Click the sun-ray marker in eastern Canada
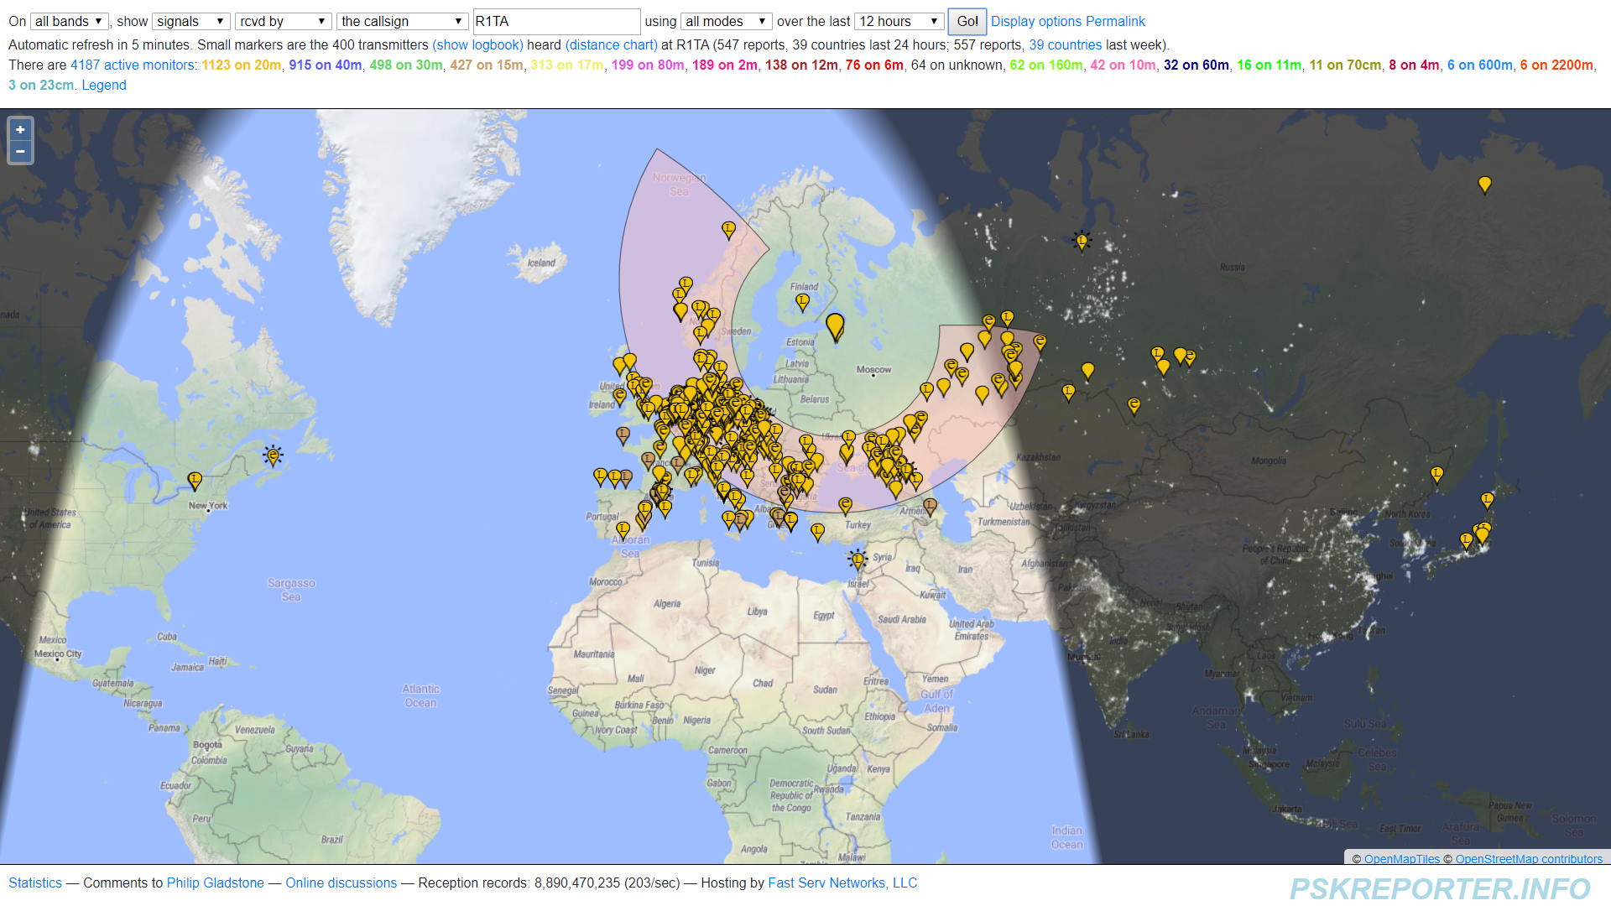 click(273, 456)
